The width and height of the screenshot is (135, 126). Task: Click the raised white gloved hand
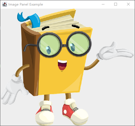[x=115, y=52]
